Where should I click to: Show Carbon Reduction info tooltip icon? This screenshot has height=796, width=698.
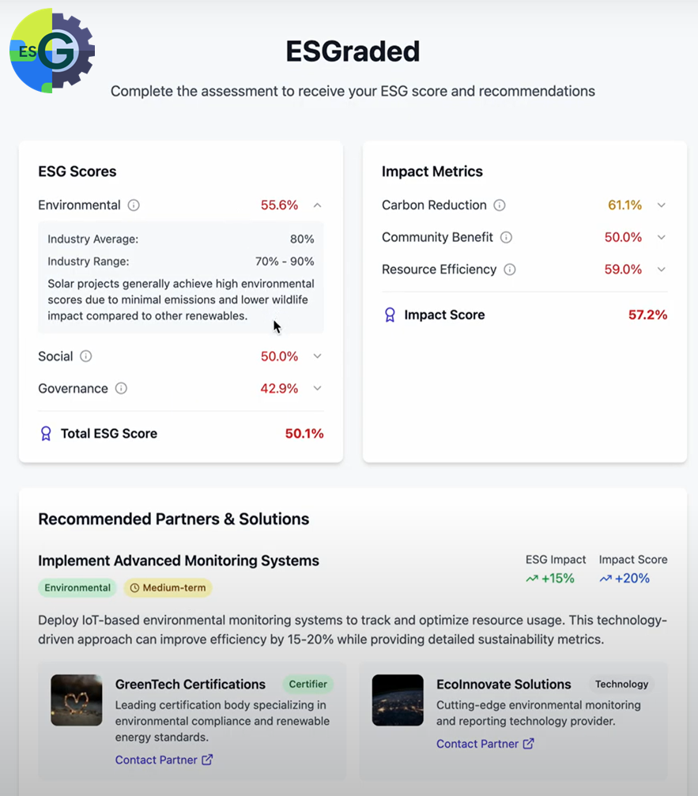500,205
